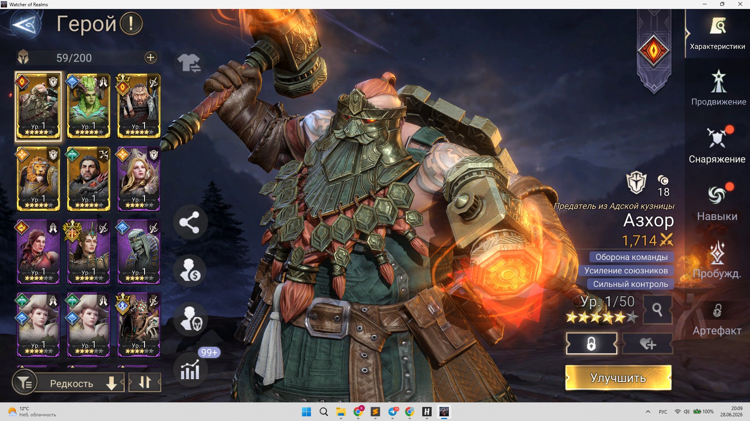Share the hero via share icon

tap(190, 223)
